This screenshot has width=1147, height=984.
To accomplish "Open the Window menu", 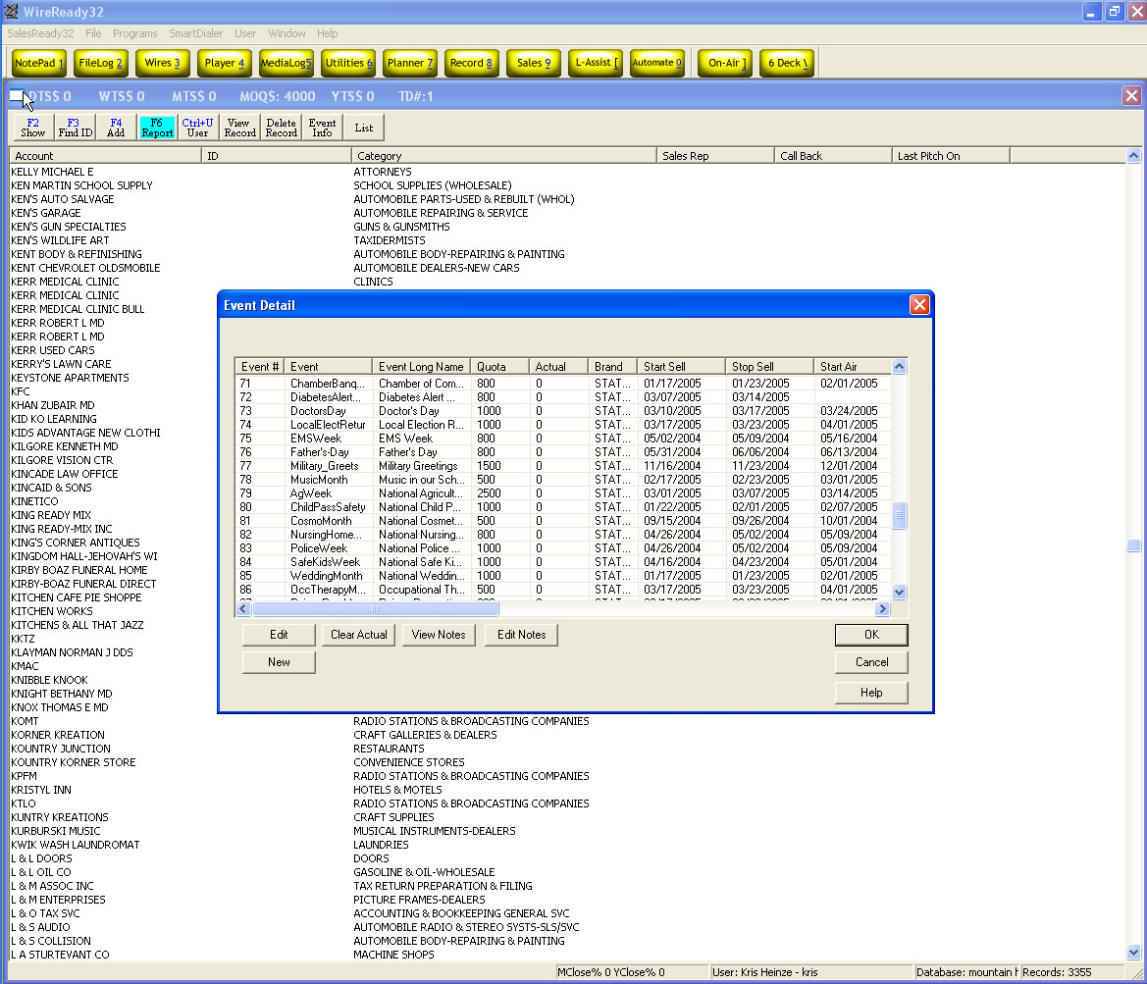I will (287, 33).
